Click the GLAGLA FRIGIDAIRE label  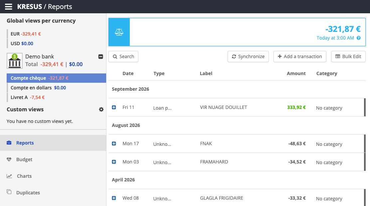pyautogui.click(x=222, y=198)
